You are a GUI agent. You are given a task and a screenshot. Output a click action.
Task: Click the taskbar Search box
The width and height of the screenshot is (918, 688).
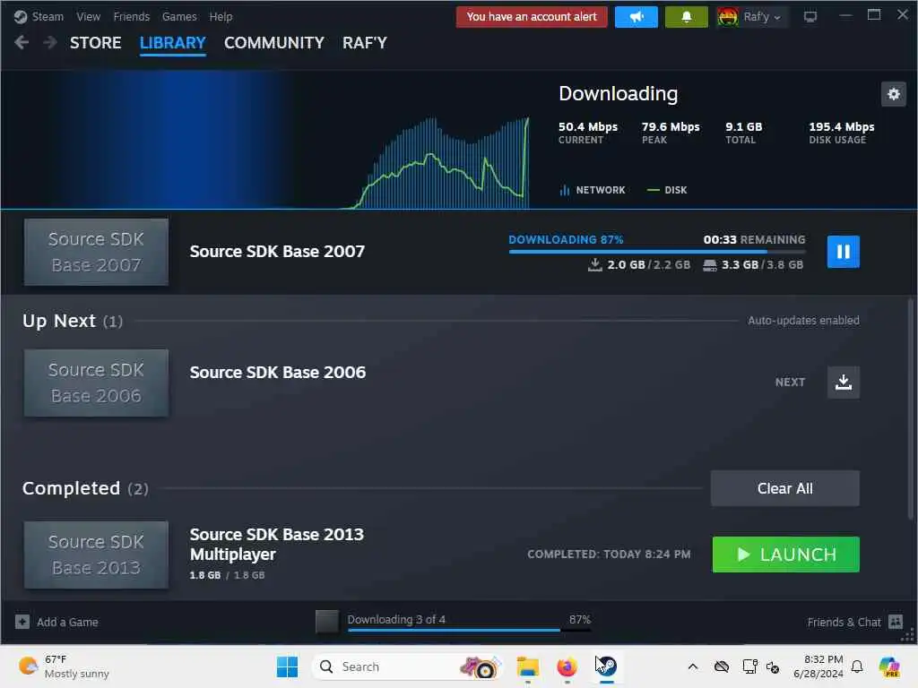coord(408,666)
